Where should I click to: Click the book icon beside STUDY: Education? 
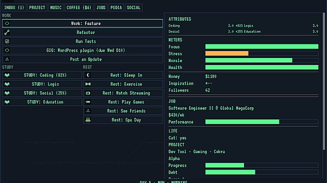click(7, 102)
